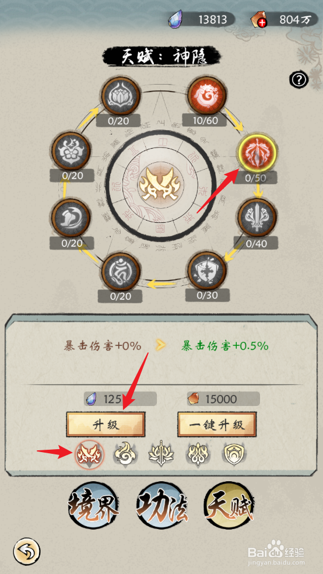Image resolution: width=323 pixels, height=574 pixels.
Task: Switch to the 天赋 tab
Action: (229, 506)
